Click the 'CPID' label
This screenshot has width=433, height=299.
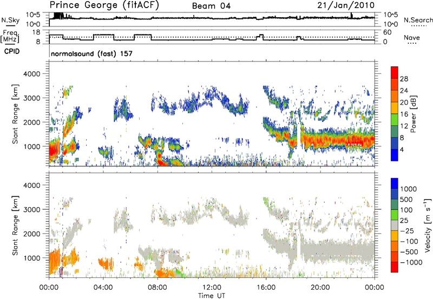coord(12,51)
